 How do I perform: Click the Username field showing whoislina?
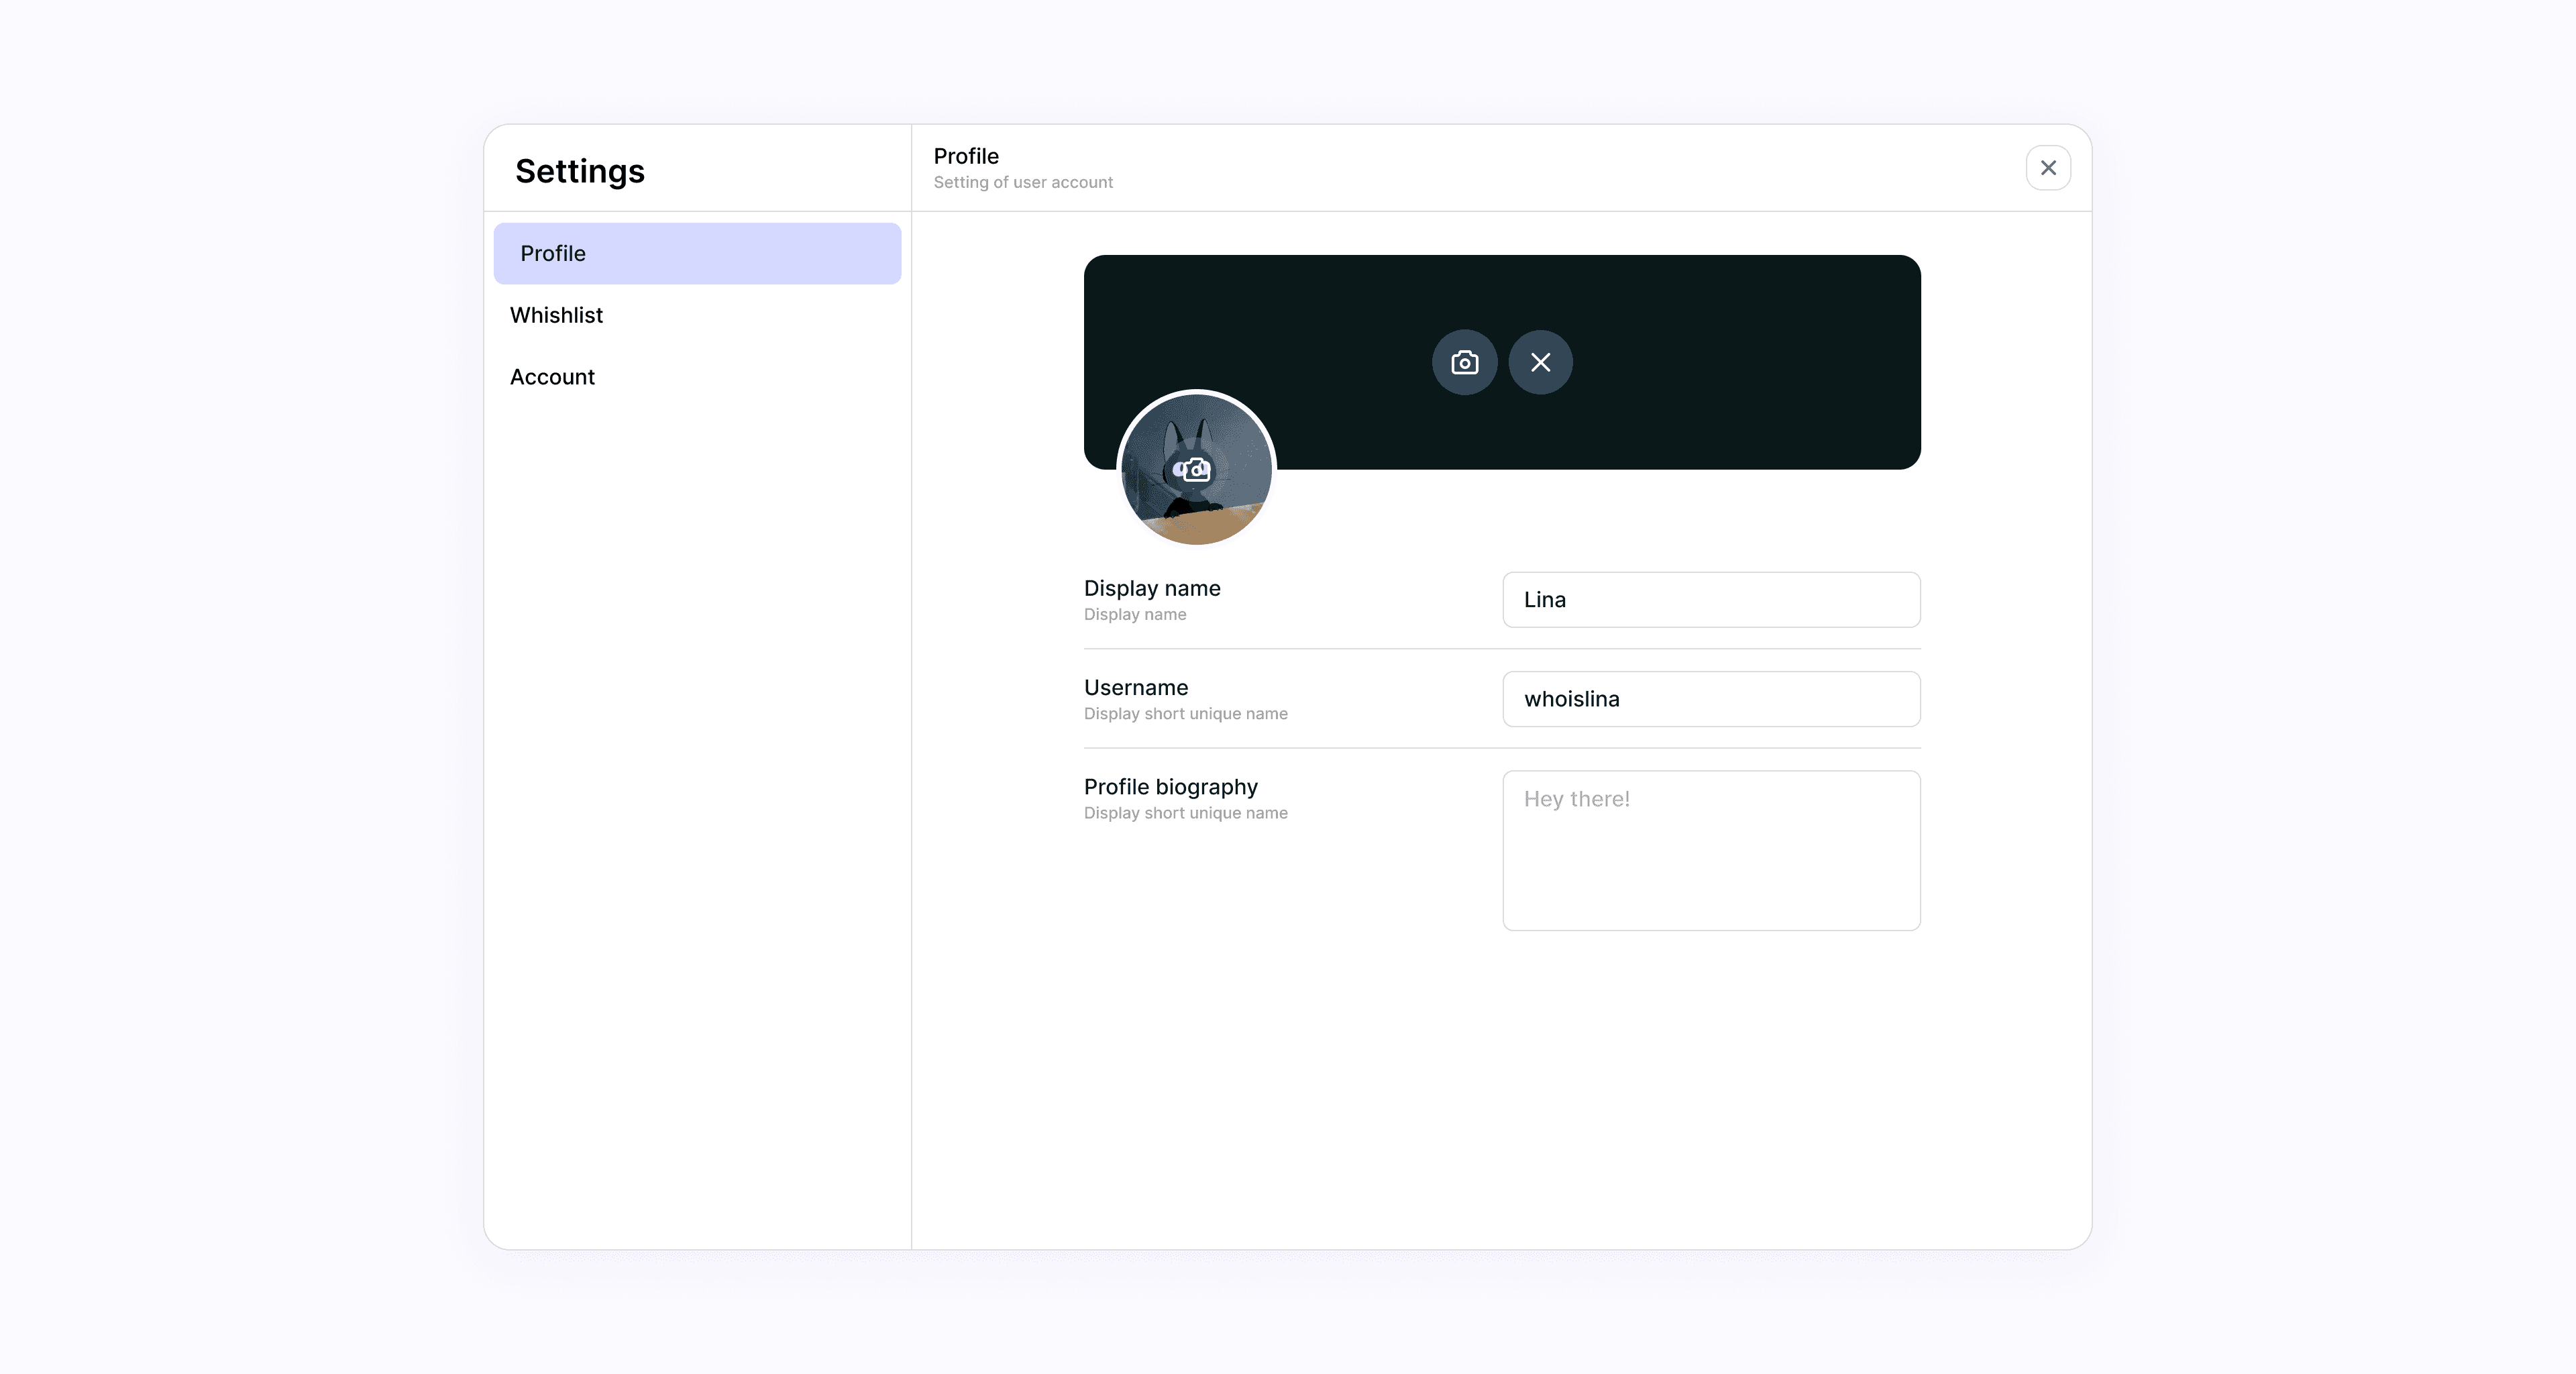pyautogui.click(x=1710, y=699)
